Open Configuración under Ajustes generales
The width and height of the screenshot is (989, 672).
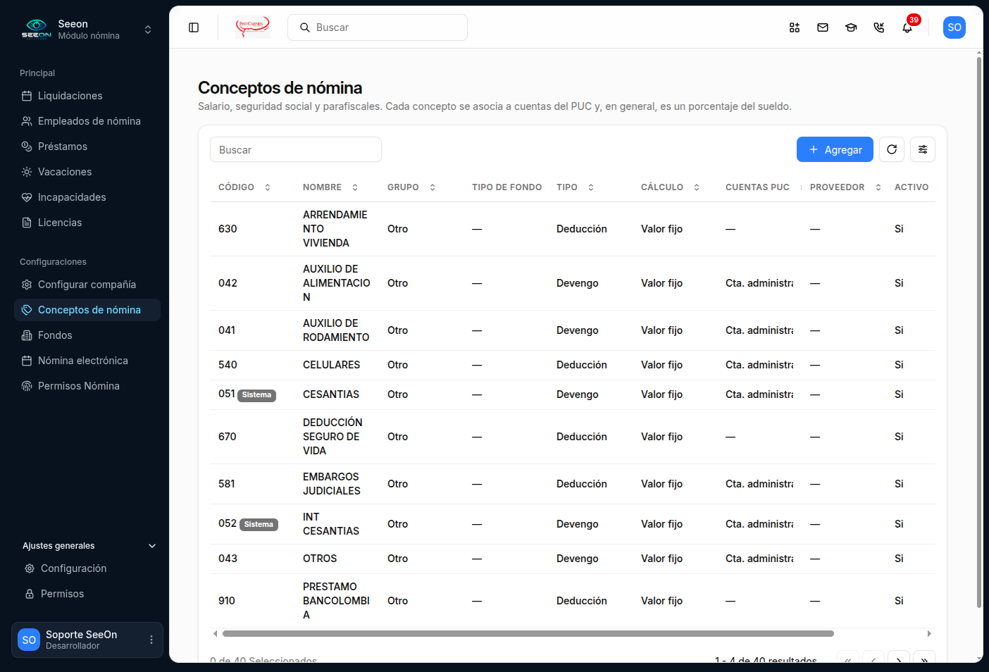(x=89, y=568)
